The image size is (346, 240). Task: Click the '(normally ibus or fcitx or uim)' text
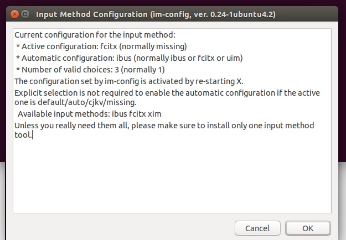coord(188,58)
